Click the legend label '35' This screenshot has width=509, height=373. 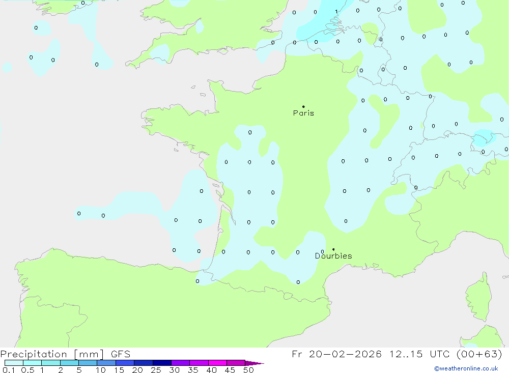[x=193, y=370]
